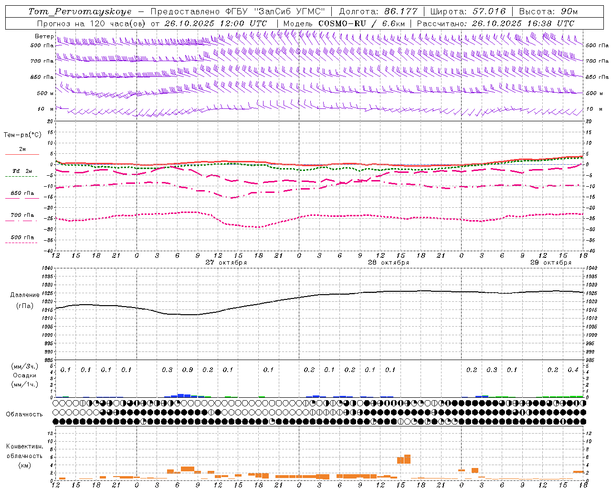Click the Осадки precipitation label
The height and width of the screenshot is (489, 611).
(25, 375)
